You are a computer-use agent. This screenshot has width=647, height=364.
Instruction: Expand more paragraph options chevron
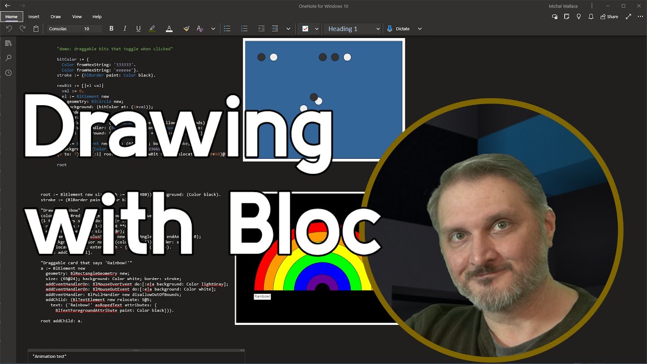tap(288, 29)
